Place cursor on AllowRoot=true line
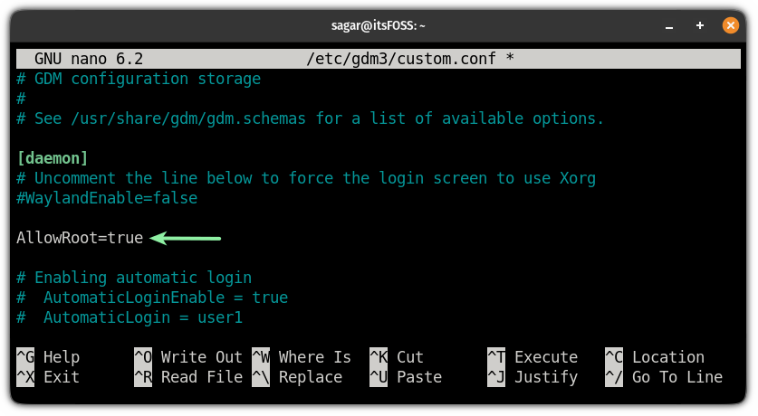Image resolution: width=758 pixels, height=416 pixels. click(x=80, y=238)
